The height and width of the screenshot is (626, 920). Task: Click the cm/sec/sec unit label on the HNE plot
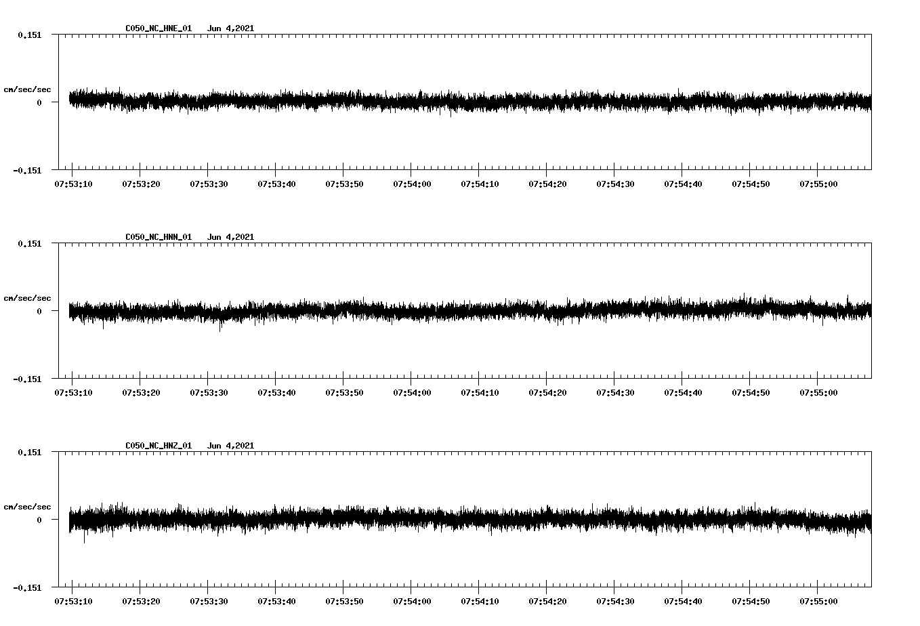tap(27, 89)
